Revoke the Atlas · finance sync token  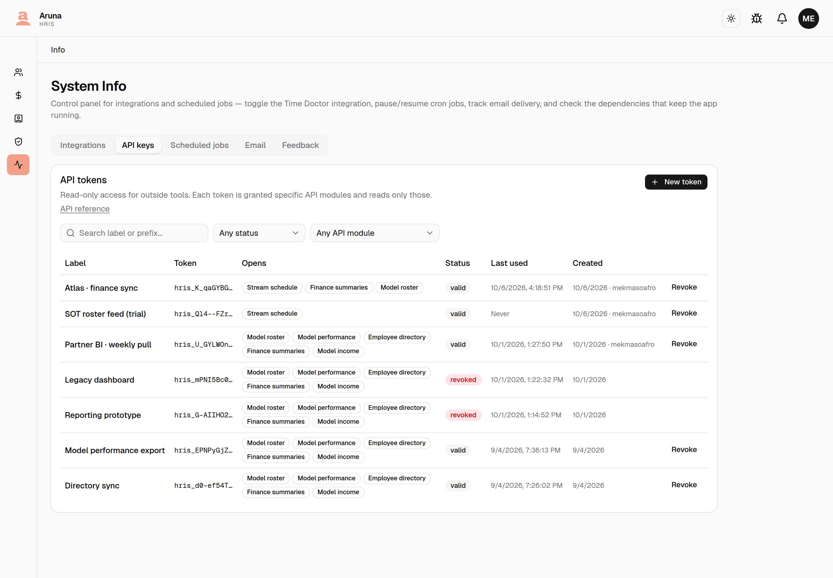point(684,287)
